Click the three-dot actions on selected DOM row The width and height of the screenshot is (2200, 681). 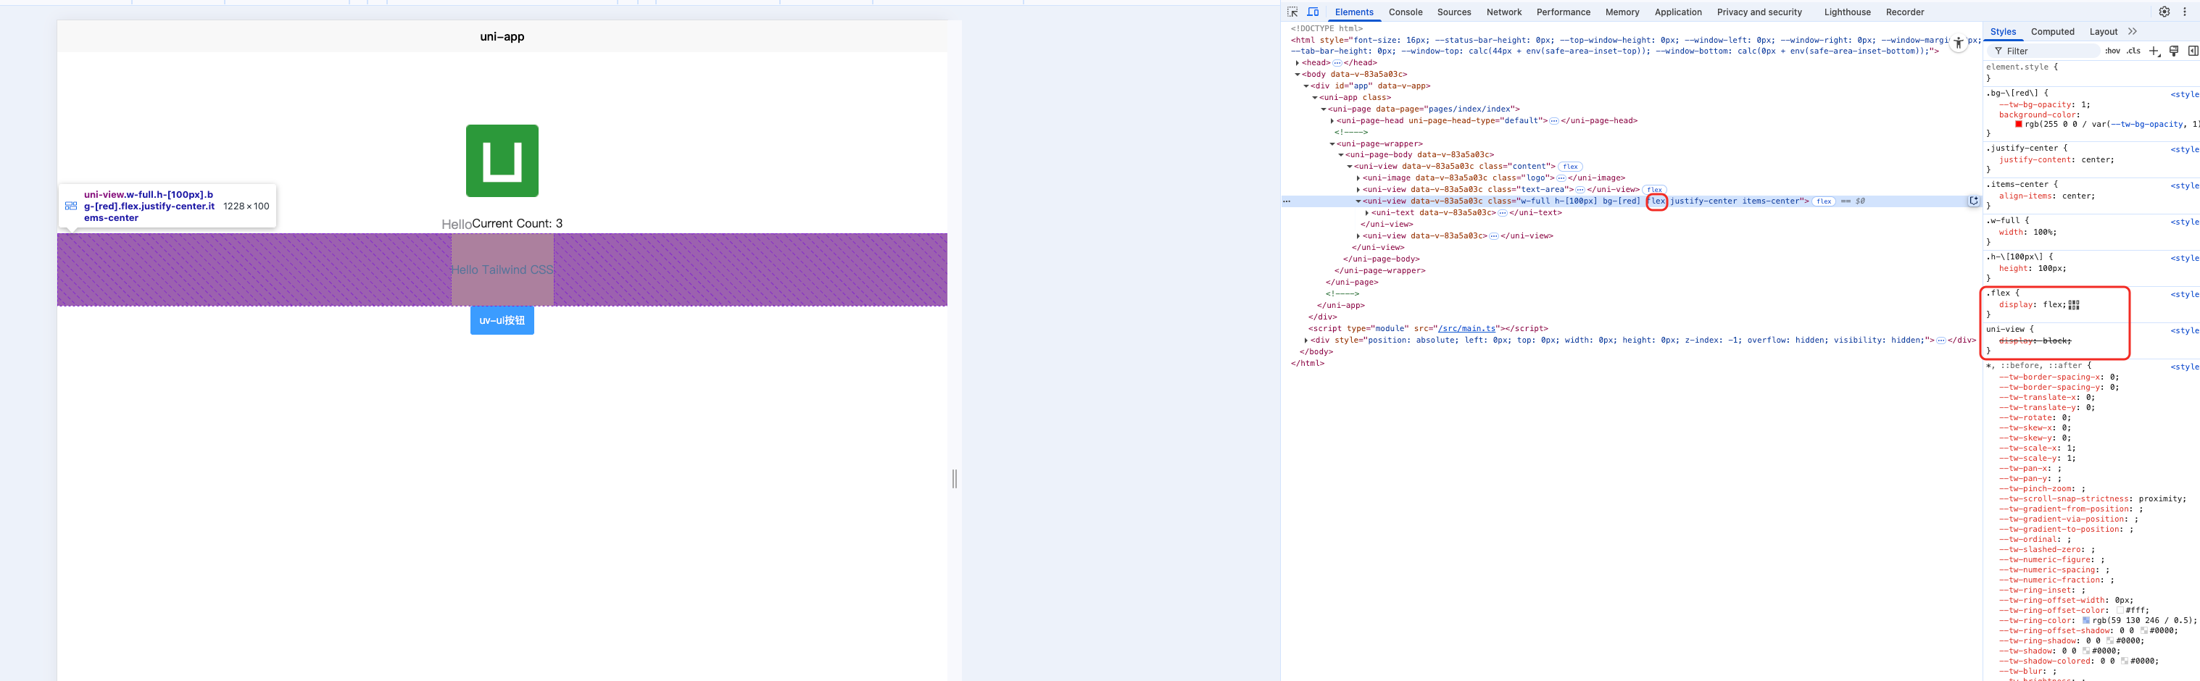click(x=1286, y=201)
